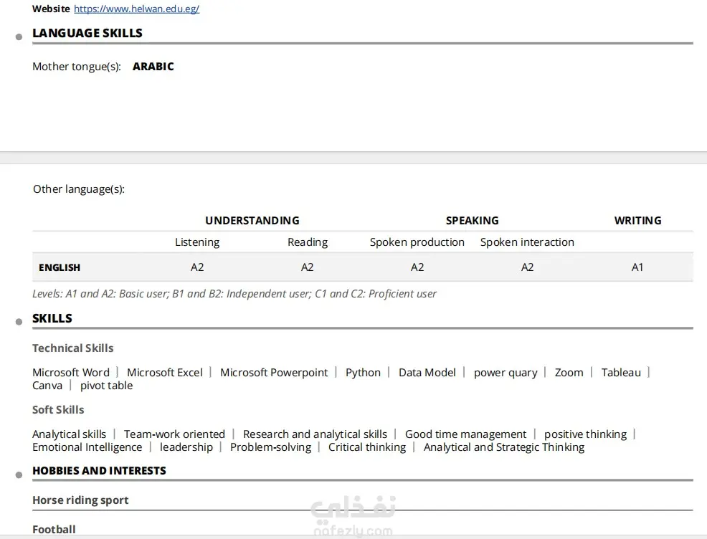Select the A1 value under Writing

tap(637, 267)
